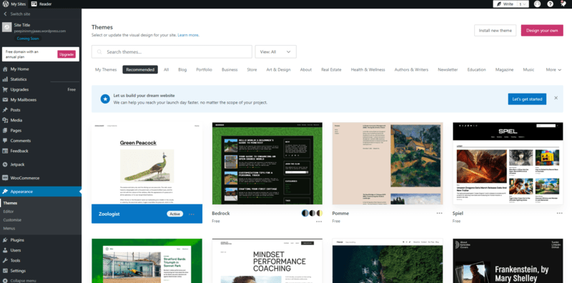Select the Portfolio category tab
This screenshot has width=572, height=283.
(204, 69)
